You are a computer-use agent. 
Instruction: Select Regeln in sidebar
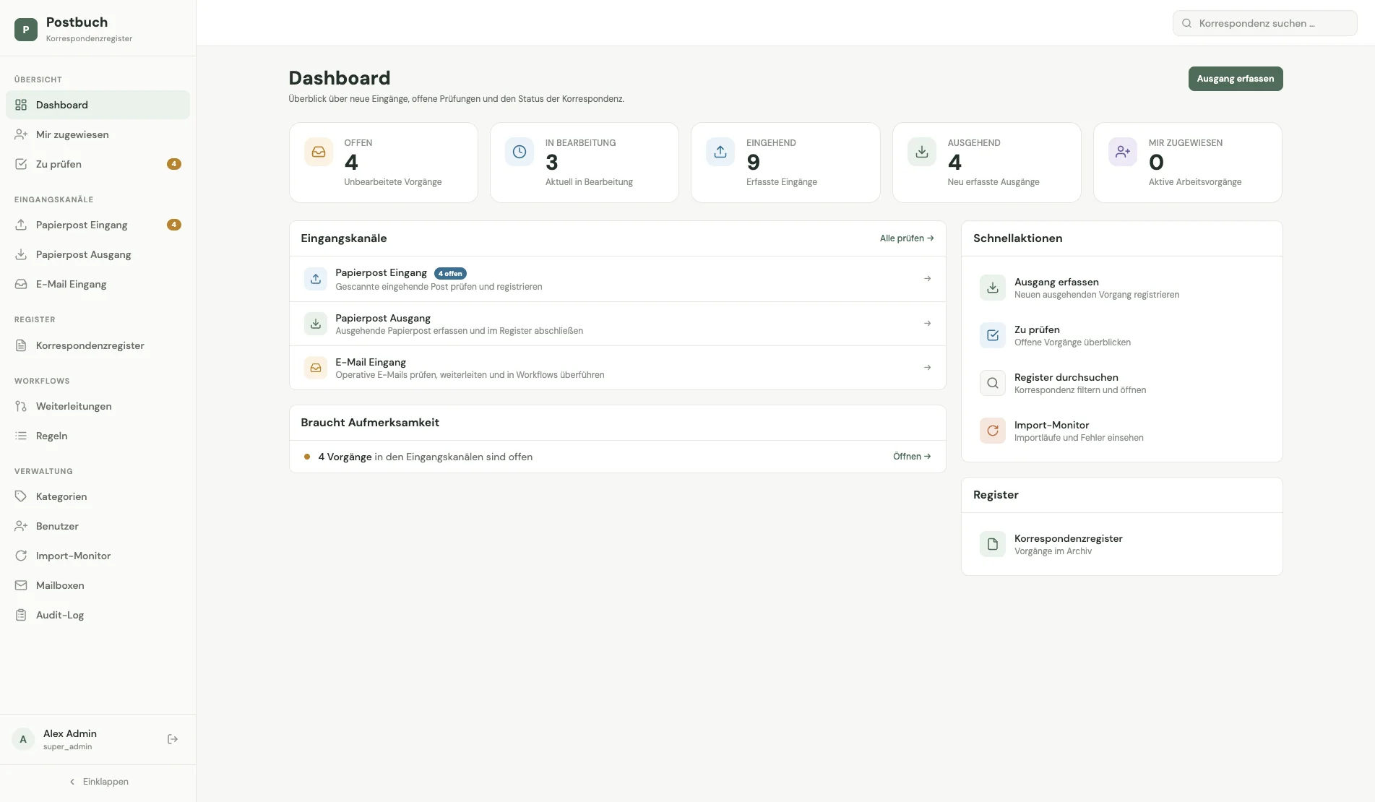coord(98,436)
